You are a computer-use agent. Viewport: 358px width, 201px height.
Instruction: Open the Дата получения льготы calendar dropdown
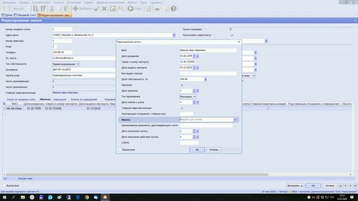(x=197, y=131)
